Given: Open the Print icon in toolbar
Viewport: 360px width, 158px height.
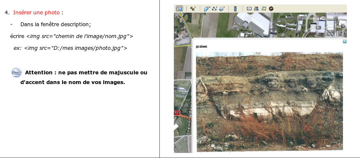Looking at the screenshot, I should coord(256,9).
